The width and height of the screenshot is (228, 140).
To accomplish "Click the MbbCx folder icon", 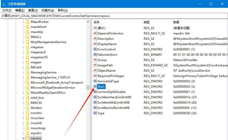I will click(28, 37).
